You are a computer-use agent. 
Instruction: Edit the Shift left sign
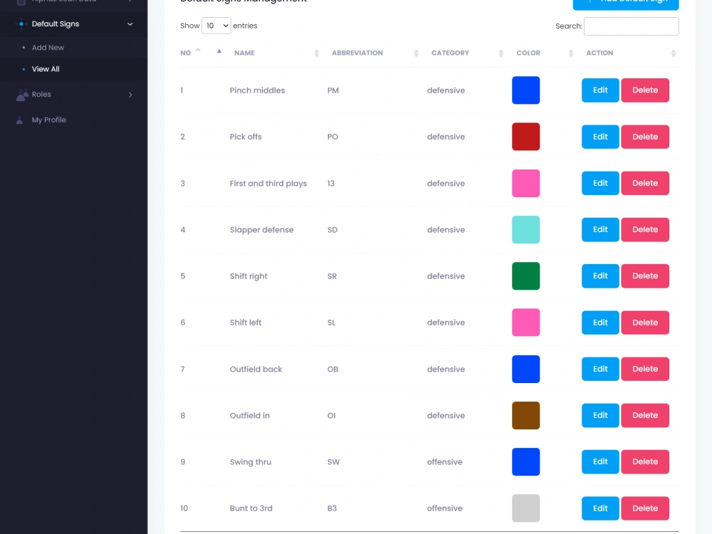[600, 323]
